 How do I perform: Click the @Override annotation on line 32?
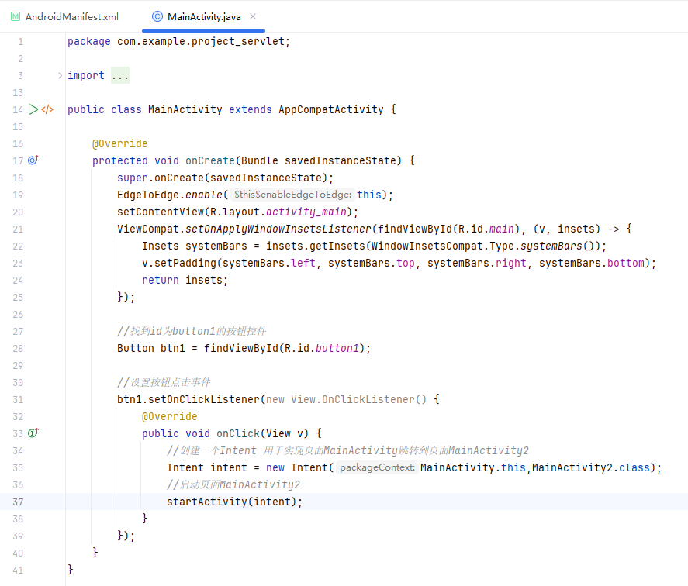[x=169, y=416]
